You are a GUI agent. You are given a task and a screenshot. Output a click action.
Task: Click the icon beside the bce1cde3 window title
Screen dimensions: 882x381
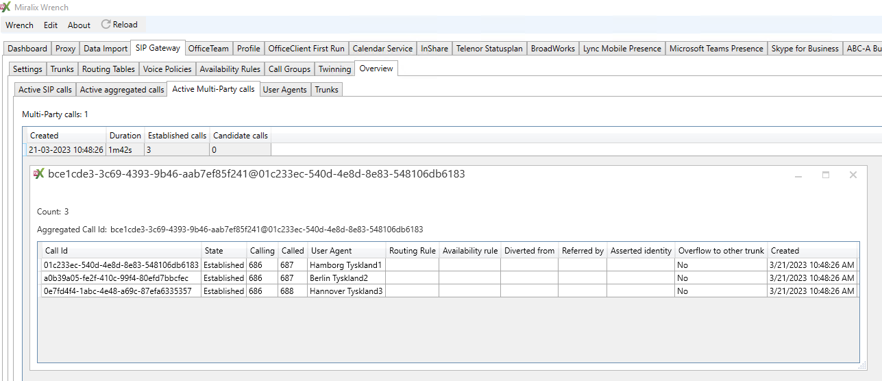39,174
